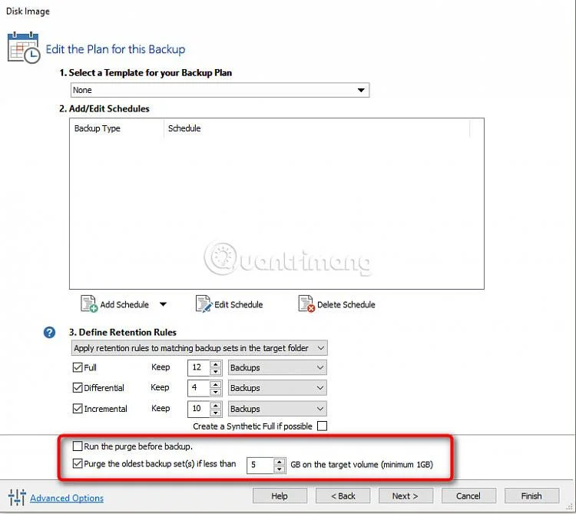Decrease the Full keep count
This screenshot has height=514, width=576.
pyautogui.click(x=216, y=371)
